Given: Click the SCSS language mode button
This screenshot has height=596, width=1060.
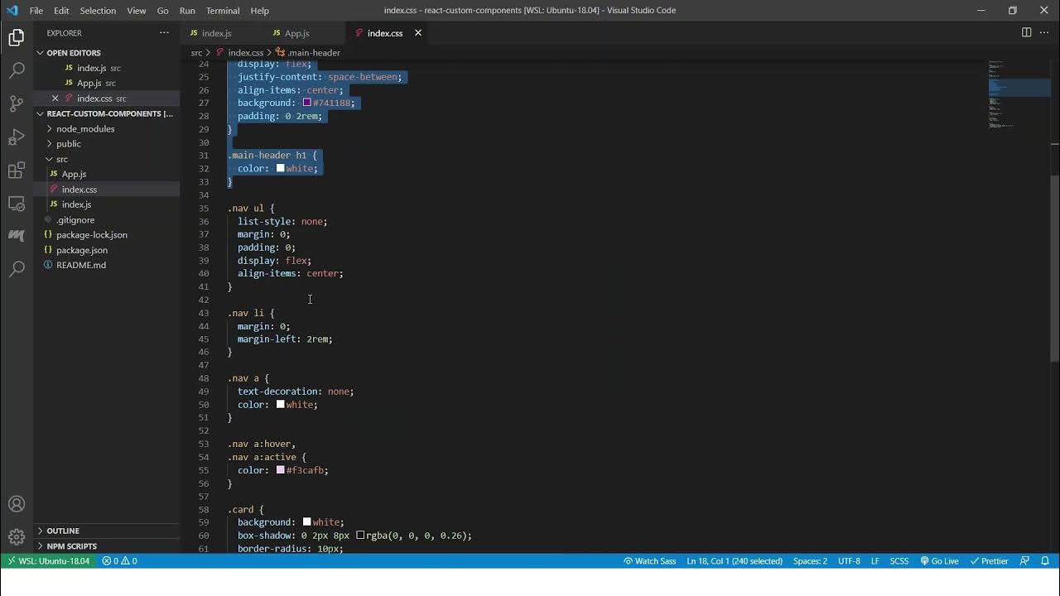Looking at the screenshot, I should pos(899,560).
